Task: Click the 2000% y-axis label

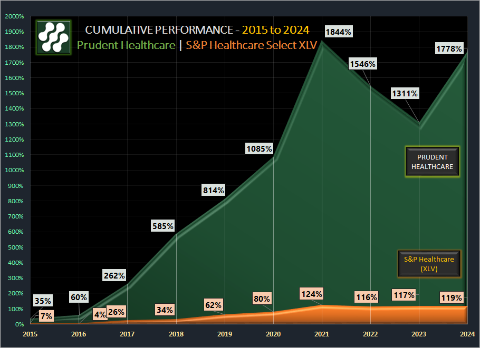Action: coord(14,16)
